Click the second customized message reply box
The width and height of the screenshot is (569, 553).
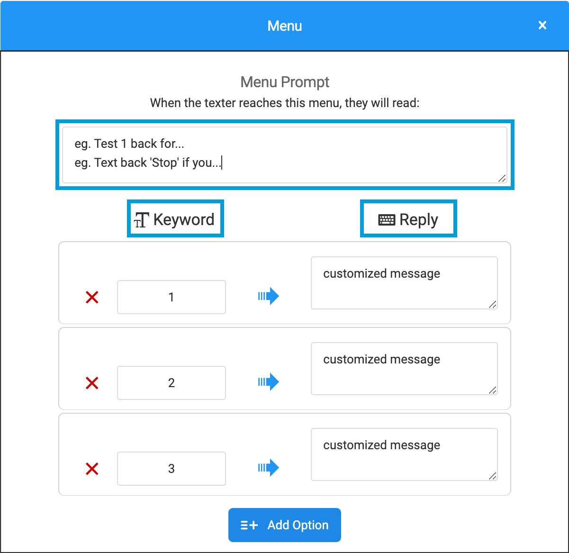tap(404, 369)
